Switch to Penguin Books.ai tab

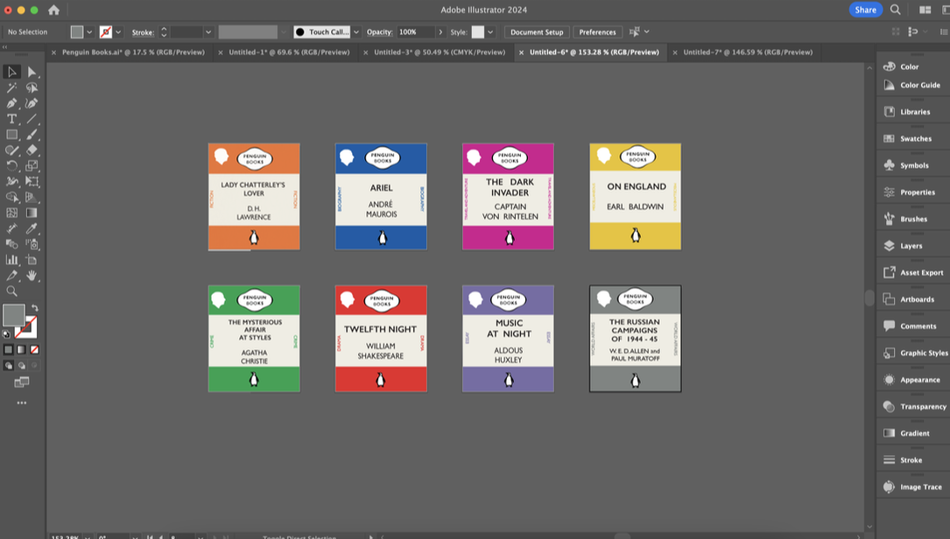coord(133,52)
